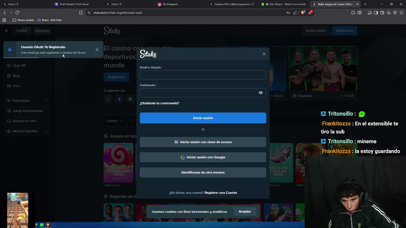Open the apps grid icon in bookmarks bar
This screenshot has width=406, height=228.
click(x=4, y=20)
